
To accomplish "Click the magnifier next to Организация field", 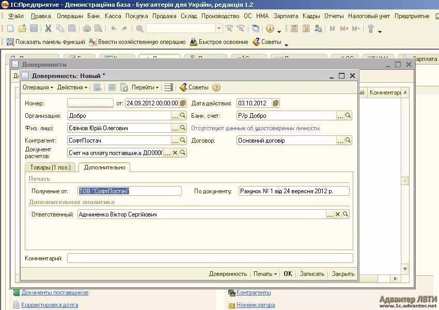I will (x=183, y=115).
